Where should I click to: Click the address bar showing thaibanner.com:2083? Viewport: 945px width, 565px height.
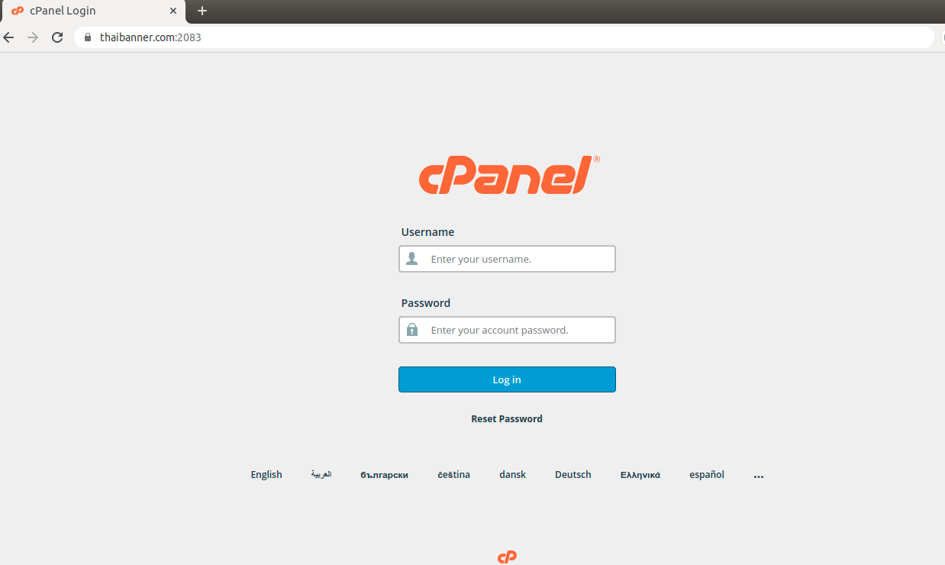click(x=458, y=37)
